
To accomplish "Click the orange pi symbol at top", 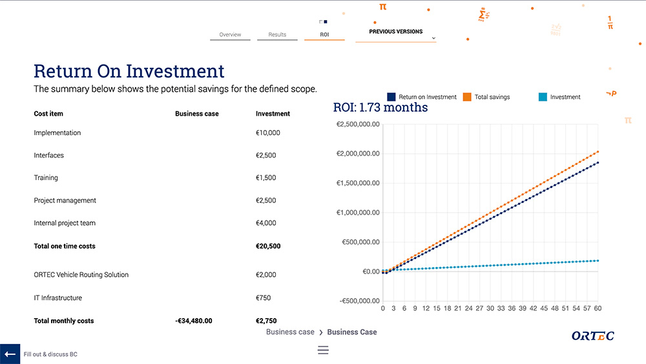I will pos(383,6).
